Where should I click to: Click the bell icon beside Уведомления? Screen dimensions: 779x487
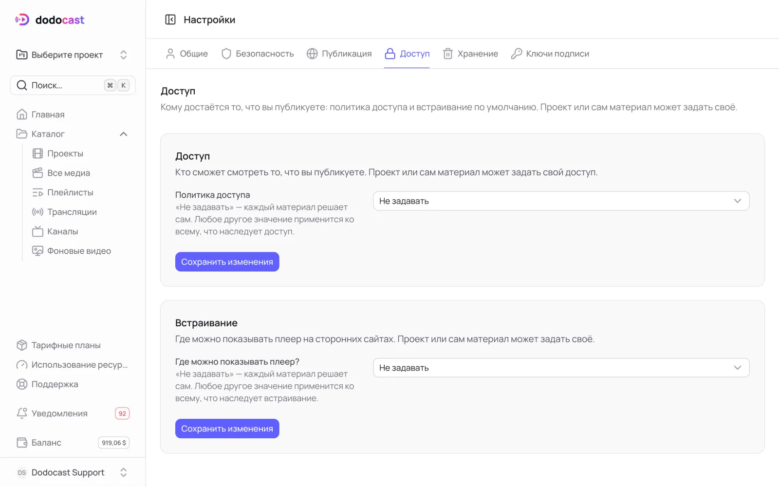pos(22,413)
